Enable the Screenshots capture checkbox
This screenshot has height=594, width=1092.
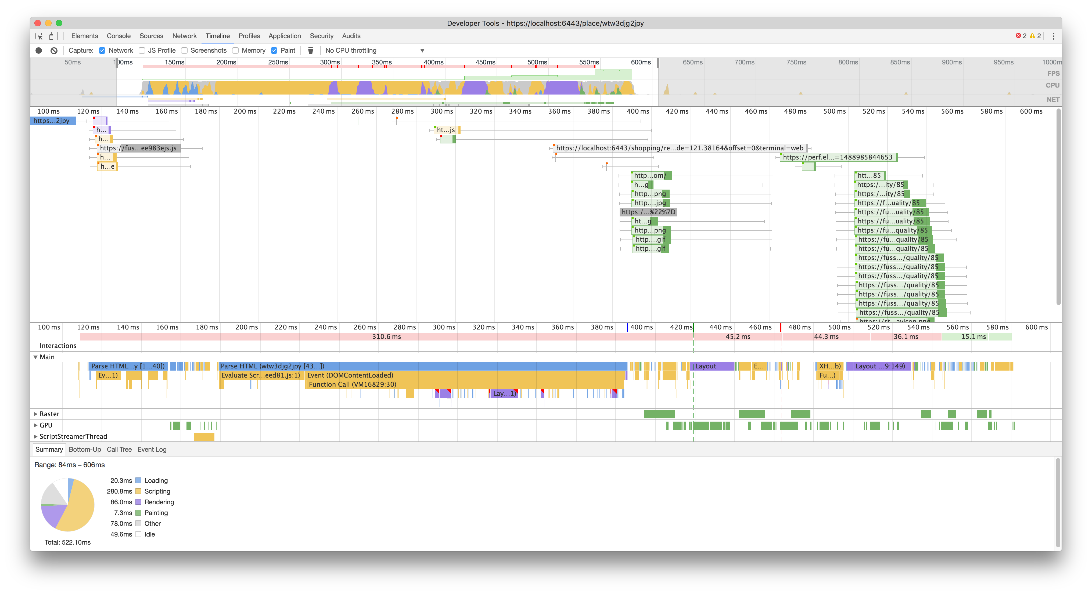coord(184,50)
